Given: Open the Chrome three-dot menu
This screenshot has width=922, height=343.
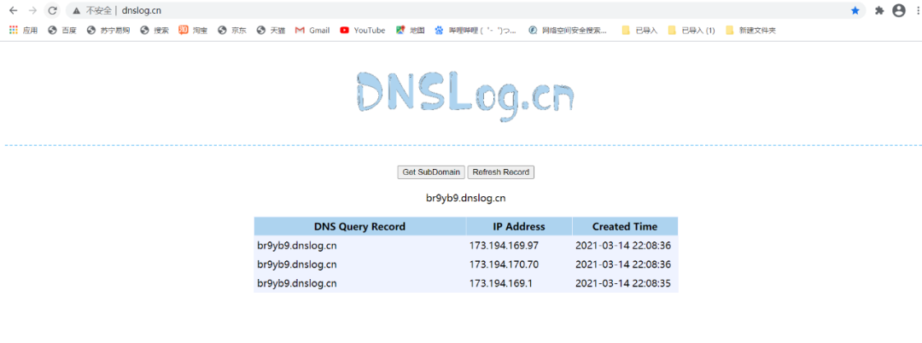Looking at the screenshot, I should click(x=918, y=10).
